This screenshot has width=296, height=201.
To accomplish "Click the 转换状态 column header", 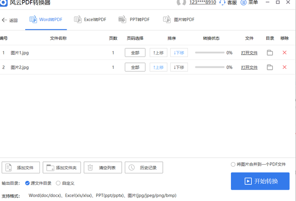I will pyautogui.click(x=211, y=38).
